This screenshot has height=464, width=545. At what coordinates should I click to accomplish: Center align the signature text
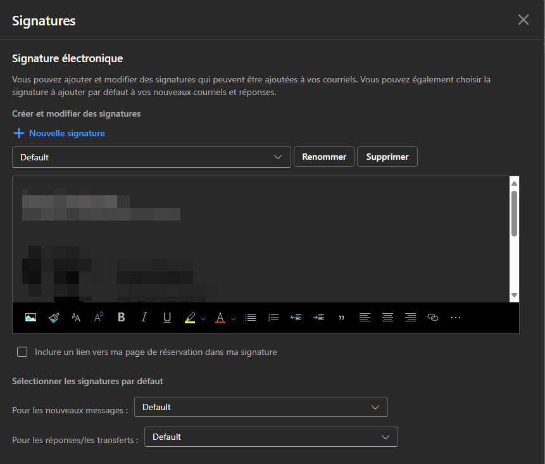click(x=387, y=318)
